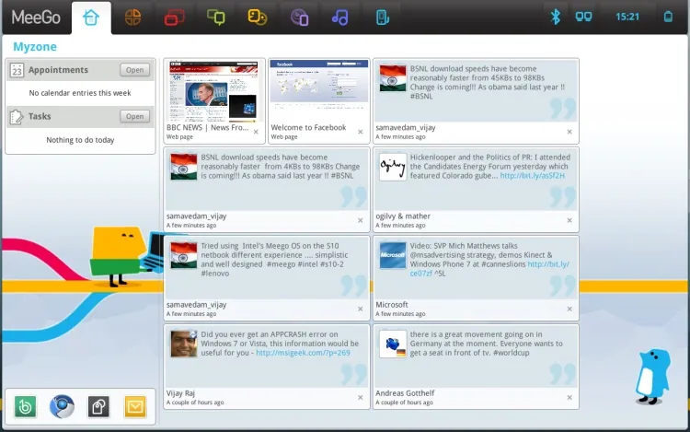Click the Andreas Gotthelf name
This screenshot has height=432, width=690.
pos(405,393)
